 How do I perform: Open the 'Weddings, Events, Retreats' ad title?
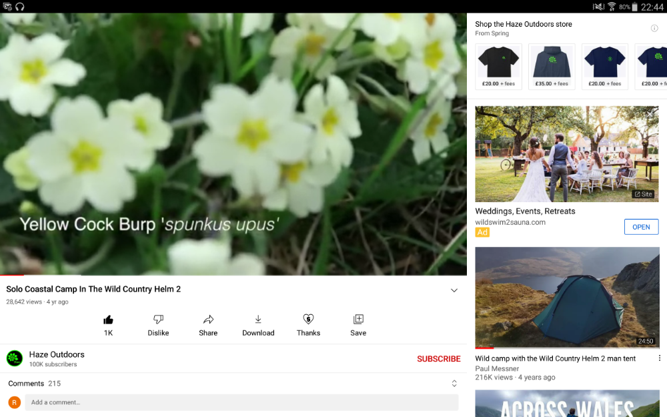coord(525,211)
